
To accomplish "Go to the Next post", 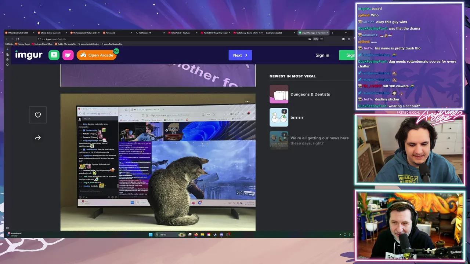I will tap(240, 55).
